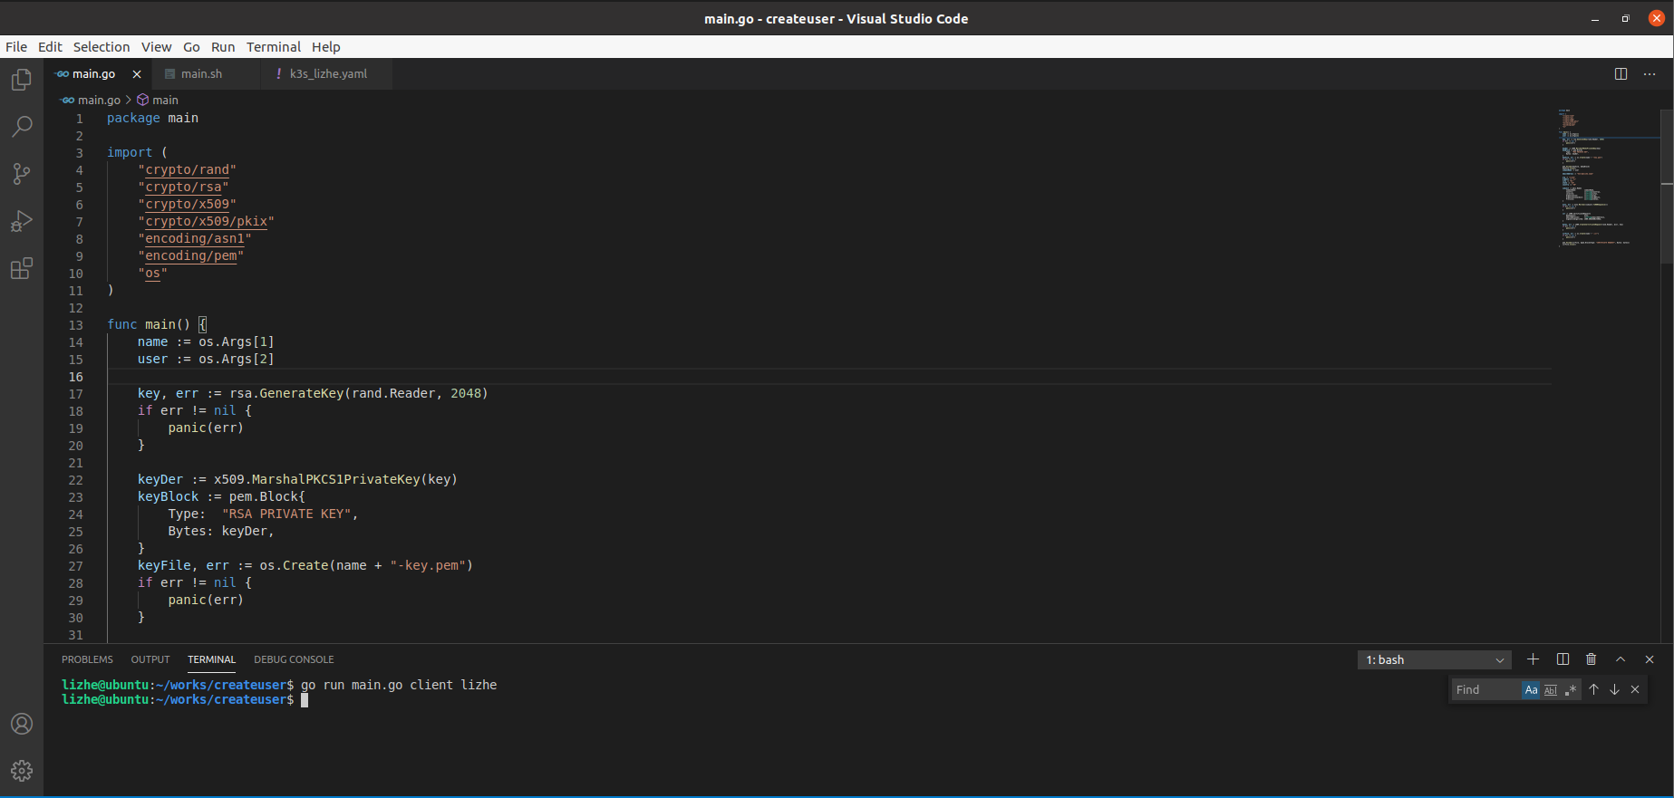Switch to the DEBUG CONSOLE tab
Image resolution: width=1674 pixels, height=798 pixels.
[294, 659]
